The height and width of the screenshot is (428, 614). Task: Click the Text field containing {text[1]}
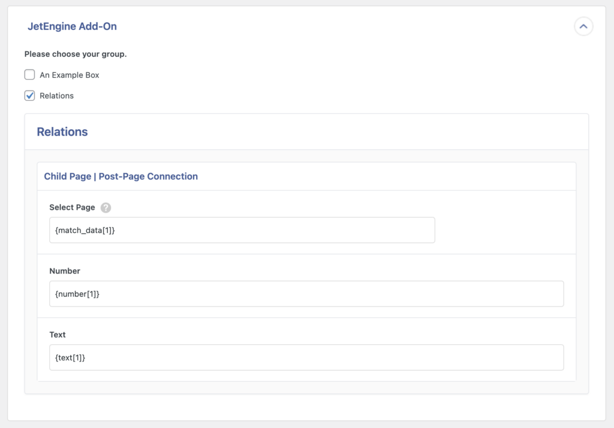pyautogui.click(x=306, y=357)
